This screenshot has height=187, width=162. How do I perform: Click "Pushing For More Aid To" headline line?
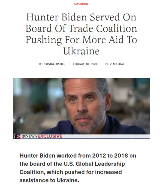click(81, 40)
